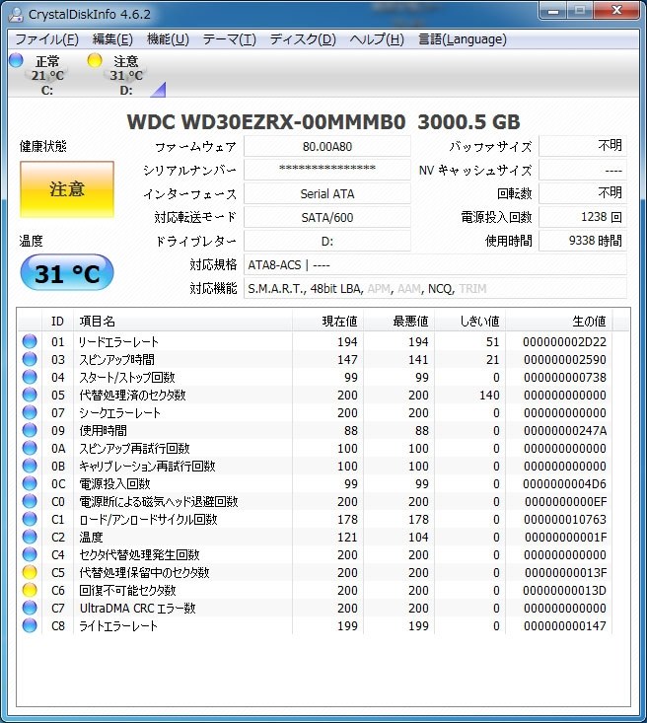The height and width of the screenshot is (723, 647).
Task: Click status icon for row 09 使用時間
Action: point(30,430)
